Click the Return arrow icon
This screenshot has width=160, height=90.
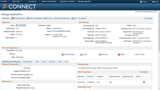click(x=3, y=18)
